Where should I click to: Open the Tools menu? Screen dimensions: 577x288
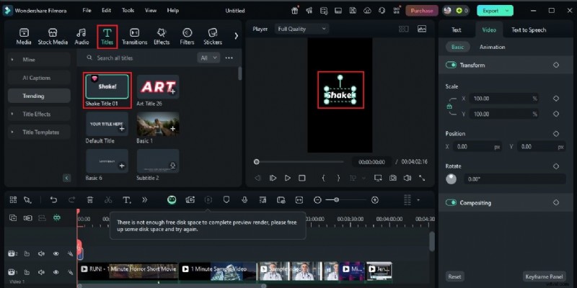(x=128, y=11)
